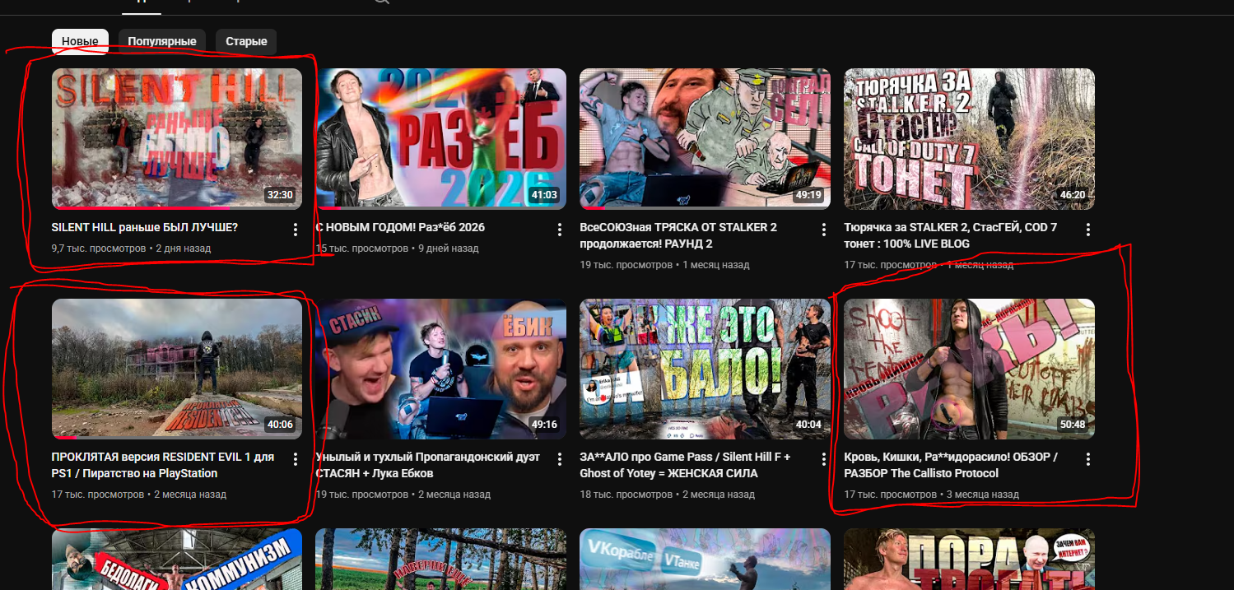This screenshot has width=1234, height=590.
Task: Click view count under ПРОКЛЯТАЯ версия RESIDENT EVIL video
Action: (97, 495)
